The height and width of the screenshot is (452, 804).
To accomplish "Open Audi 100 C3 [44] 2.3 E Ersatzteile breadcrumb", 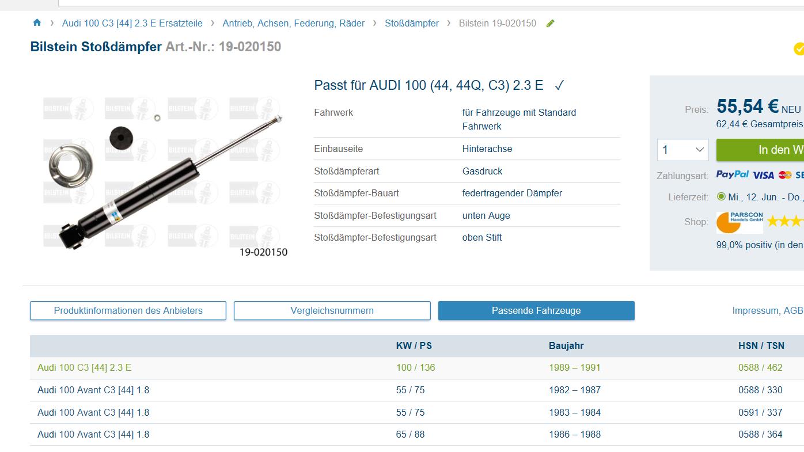I will point(132,24).
